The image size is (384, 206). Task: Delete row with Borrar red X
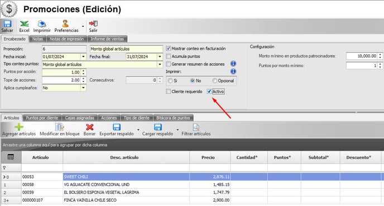(x=90, y=127)
